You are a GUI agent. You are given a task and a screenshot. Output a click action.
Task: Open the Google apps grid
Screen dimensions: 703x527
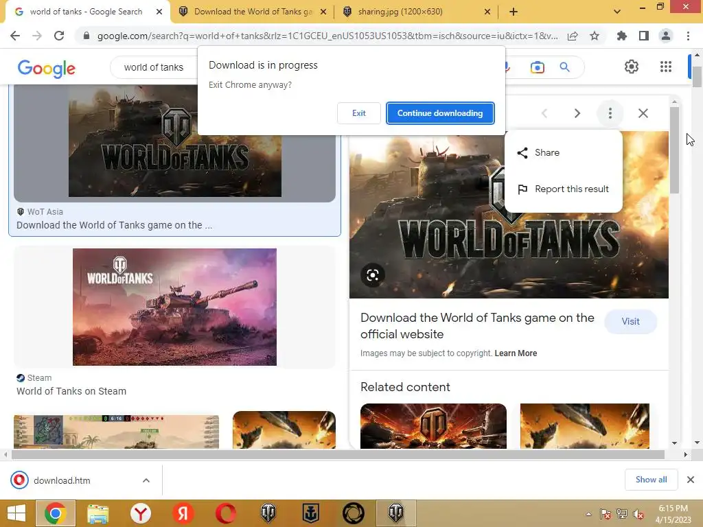pyautogui.click(x=666, y=67)
